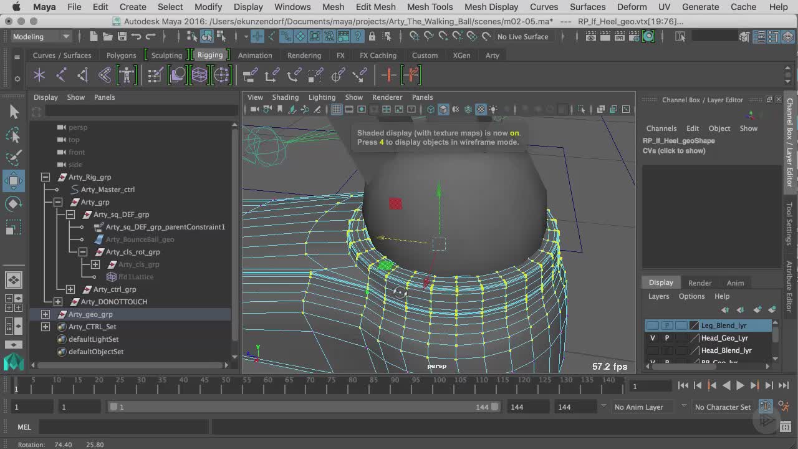This screenshot has height=449, width=798.
Task: Expand the Arty_geo_grp node
Action: pos(46,314)
